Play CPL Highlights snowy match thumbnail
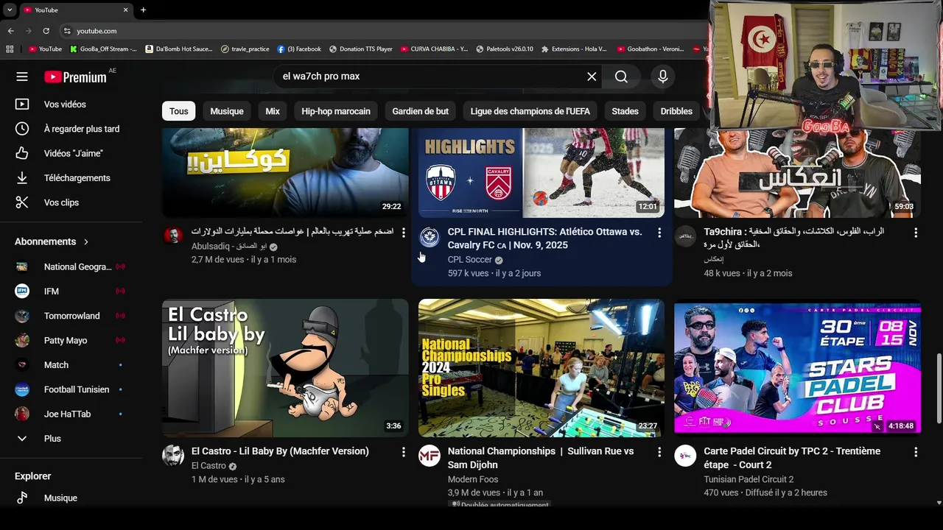The image size is (943, 530). (x=541, y=173)
